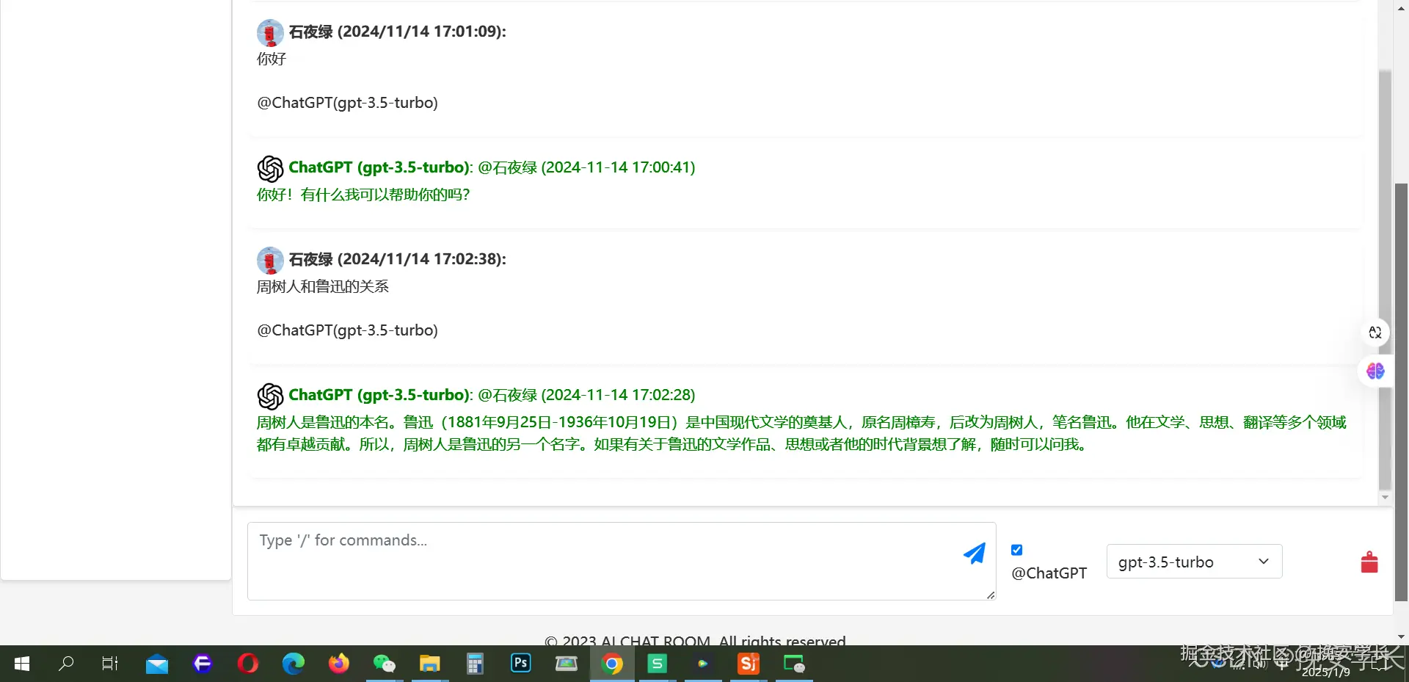This screenshot has height=682, width=1409.
Task: Click OpenAI logo beside first ChatGPT reply
Action: coord(271,169)
